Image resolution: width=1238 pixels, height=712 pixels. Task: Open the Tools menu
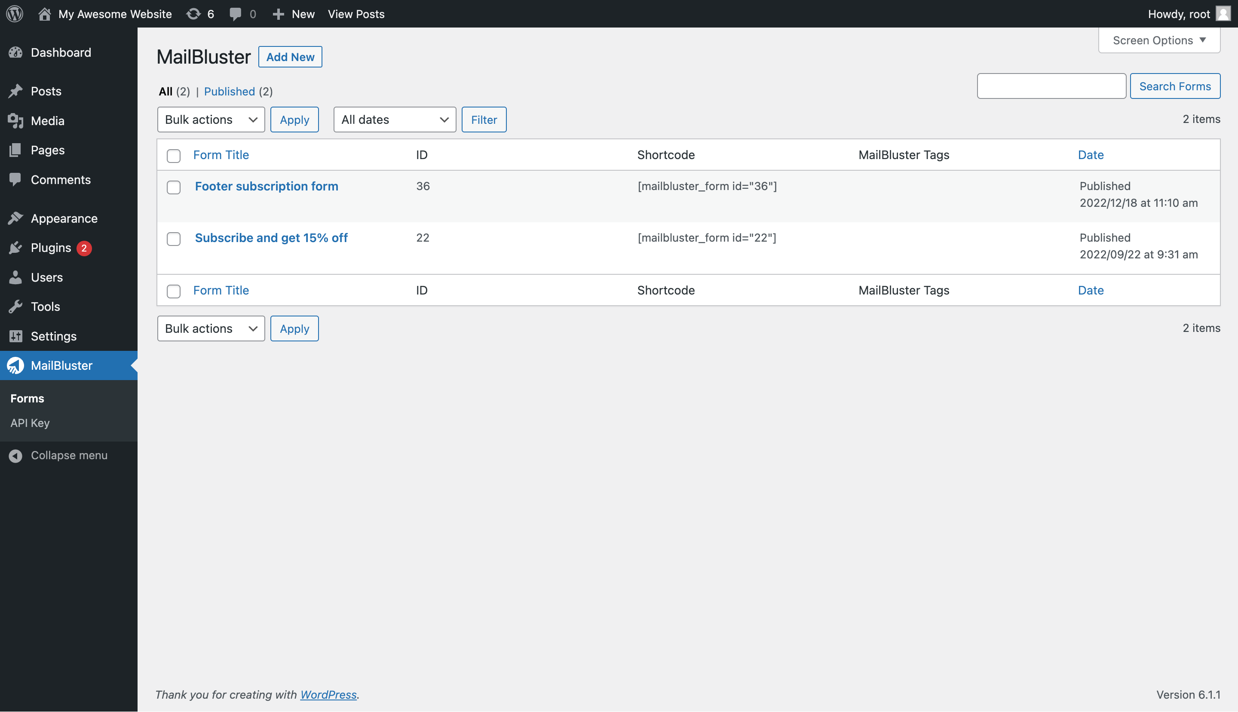pyautogui.click(x=68, y=307)
